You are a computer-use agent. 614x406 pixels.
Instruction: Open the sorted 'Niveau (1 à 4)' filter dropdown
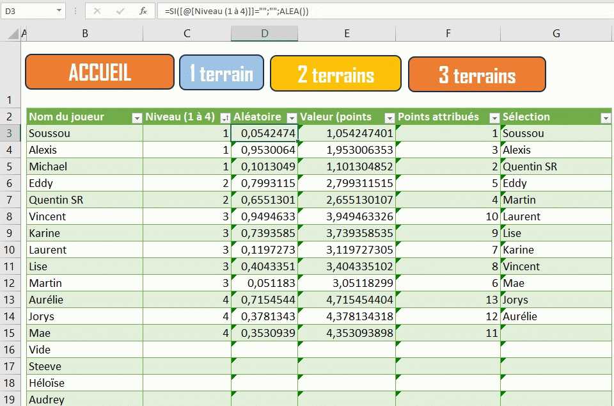click(224, 118)
